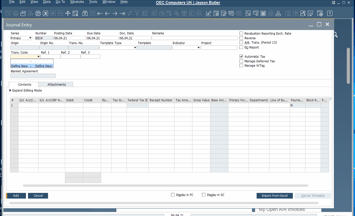Image resolution: width=355 pixels, height=216 pixels.
Task: Click the Import From Excel button
Action: (x=275, y=196)
